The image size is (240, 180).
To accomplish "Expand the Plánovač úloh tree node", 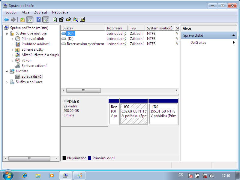I will click(12, 39).
